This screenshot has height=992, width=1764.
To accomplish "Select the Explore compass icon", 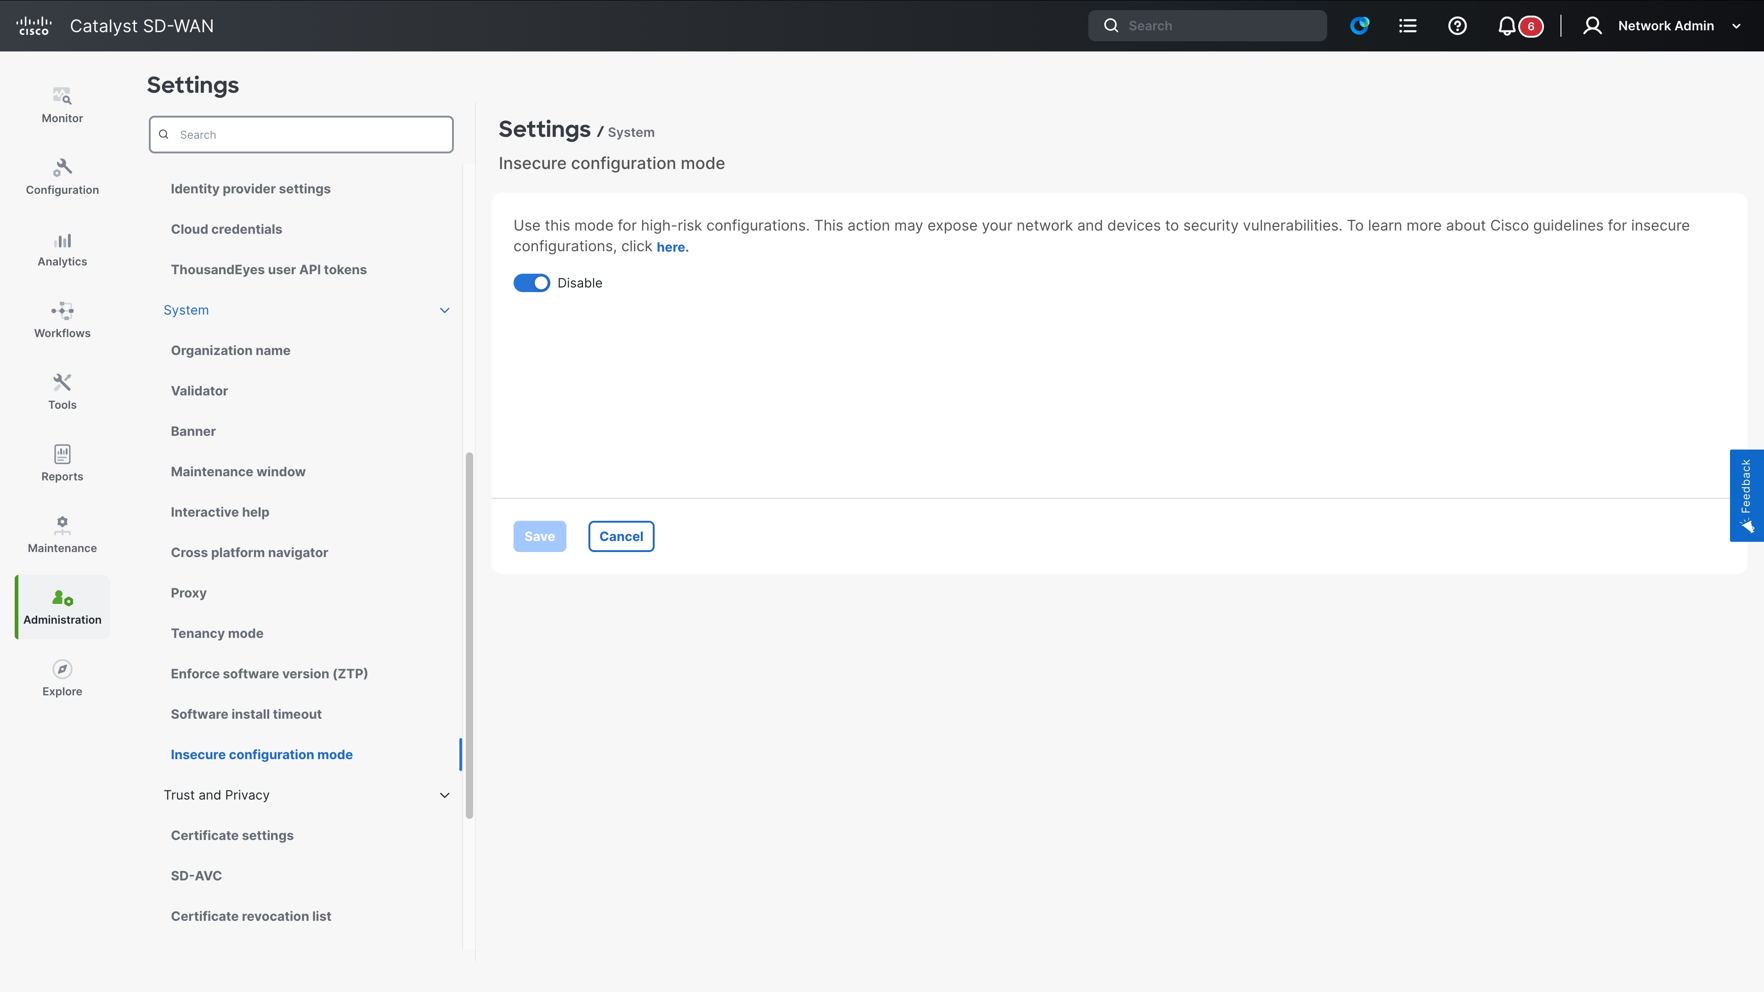I will pos(62,677).
